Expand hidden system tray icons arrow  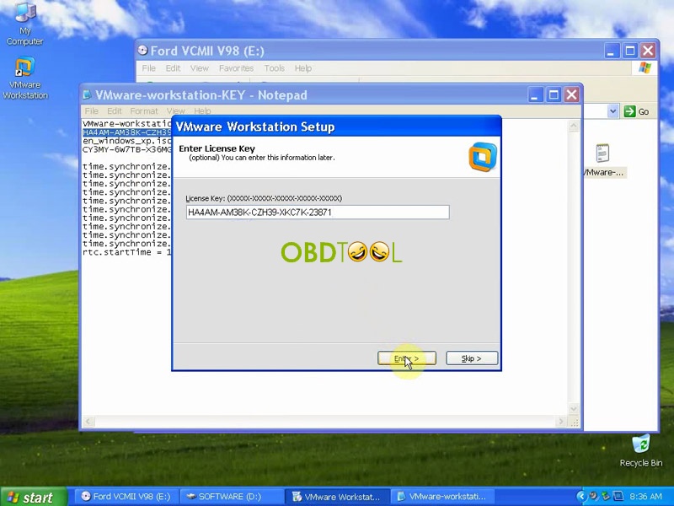coord(580,497)
